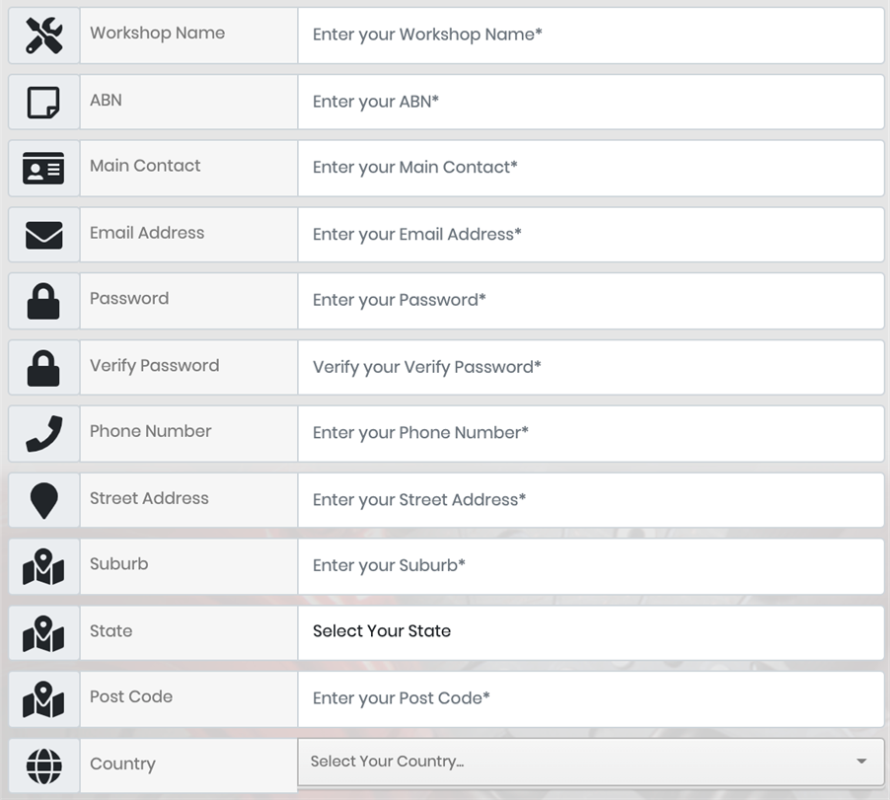Click the Country dropdown arrow
890x800 pixels.
(x=861, y=762)
